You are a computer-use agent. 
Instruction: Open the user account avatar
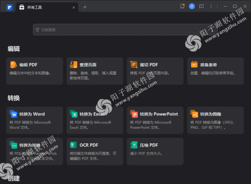click(192, 6)
